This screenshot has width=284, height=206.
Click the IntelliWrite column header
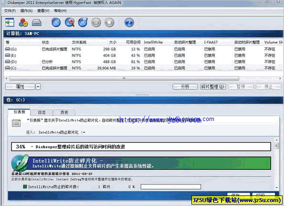[153, 42]
